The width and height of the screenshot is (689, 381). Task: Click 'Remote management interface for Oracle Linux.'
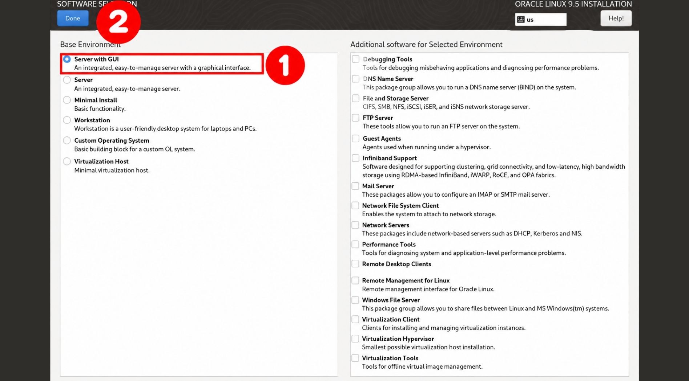coord(428,289)
